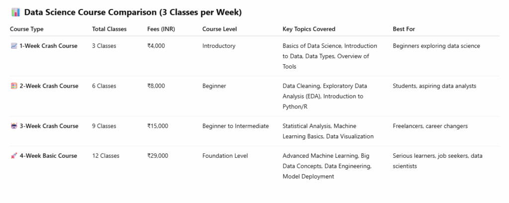Click the ₹4,000 fee cell
Image resolution: width=509 pixels, height=203 pixels.
point(156,46)
